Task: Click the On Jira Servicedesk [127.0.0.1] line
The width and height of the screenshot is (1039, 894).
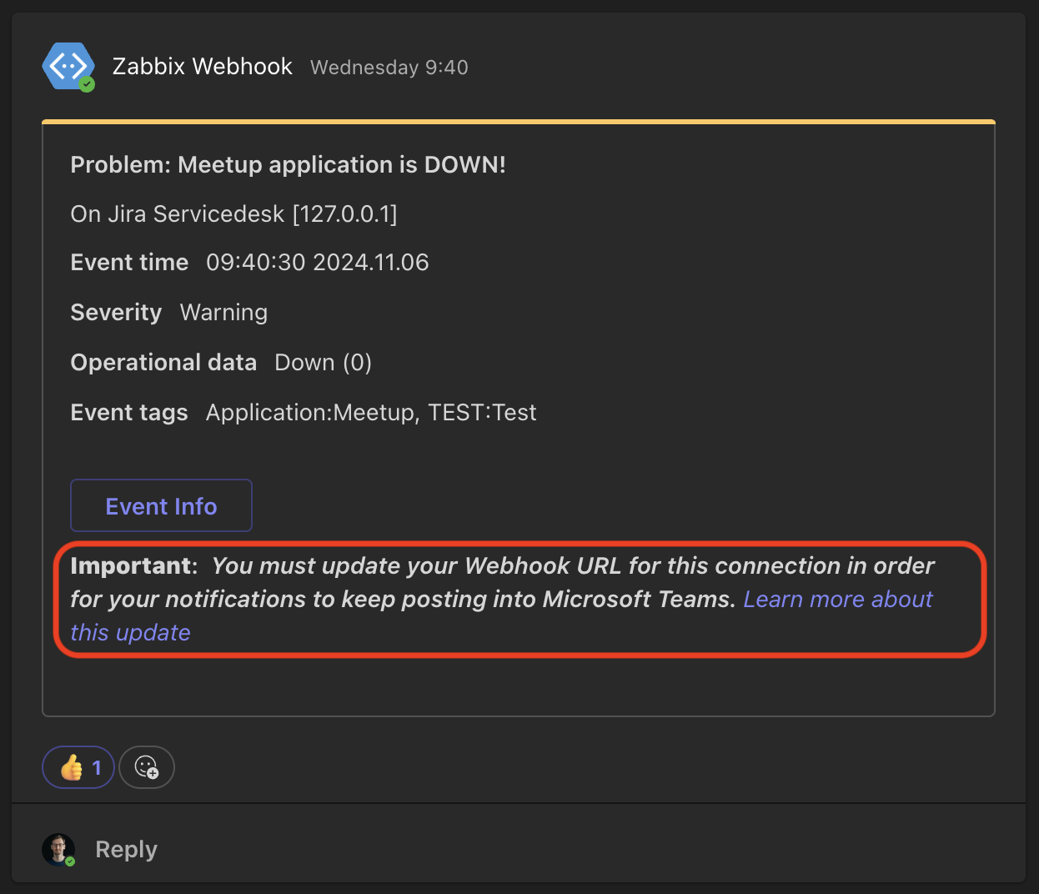Action: point(234,214)
